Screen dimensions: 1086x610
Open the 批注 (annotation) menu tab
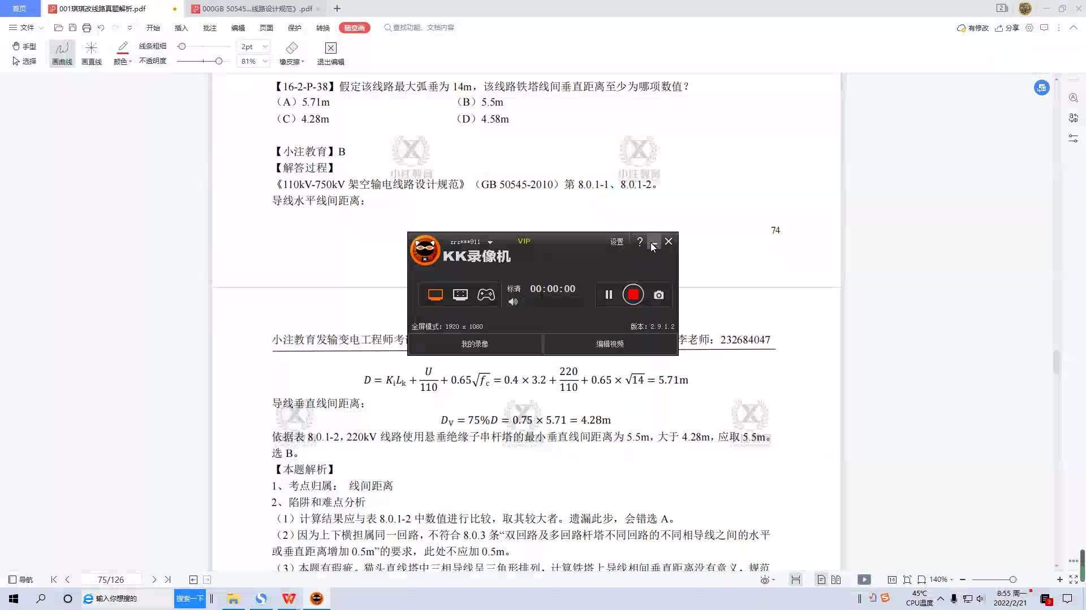[x=209, y=28]
